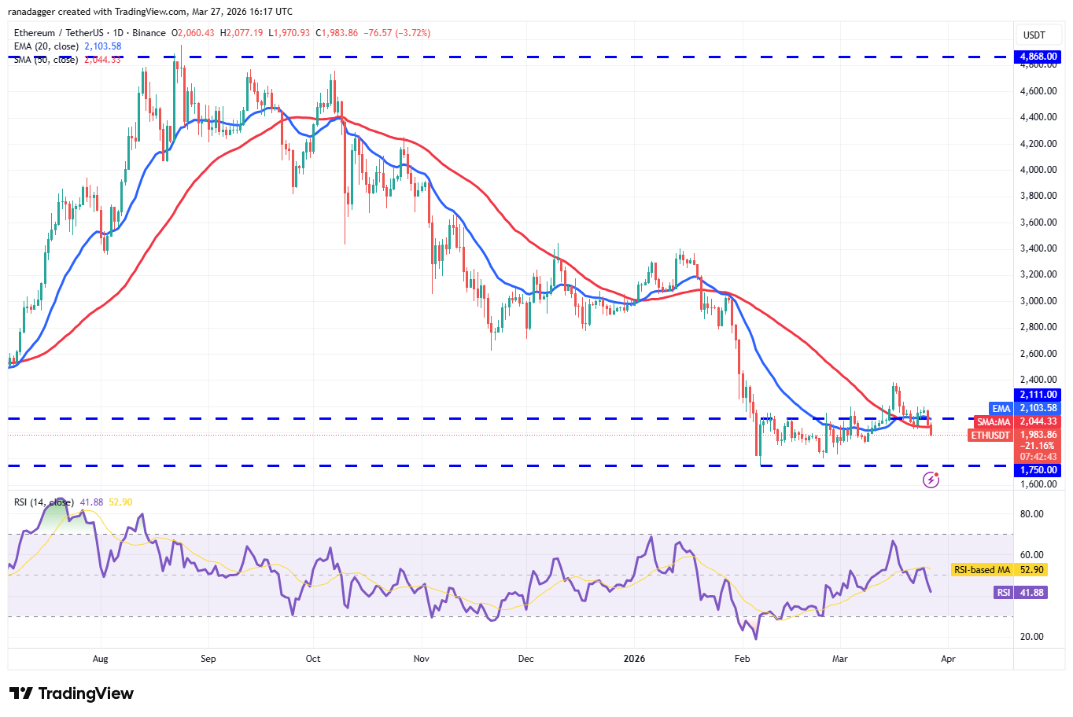Click the 4,868.00 resistance level price tag
The height and width of the screenshot is (717, 1073).
point(1037,57)
